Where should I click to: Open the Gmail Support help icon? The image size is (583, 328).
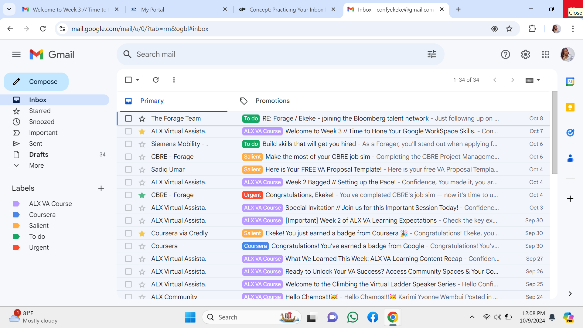505,54
